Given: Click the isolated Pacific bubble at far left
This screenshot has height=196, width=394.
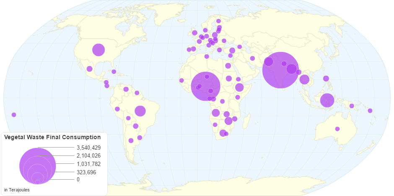Looking at the screenshot, I should [x=14, y=115].
